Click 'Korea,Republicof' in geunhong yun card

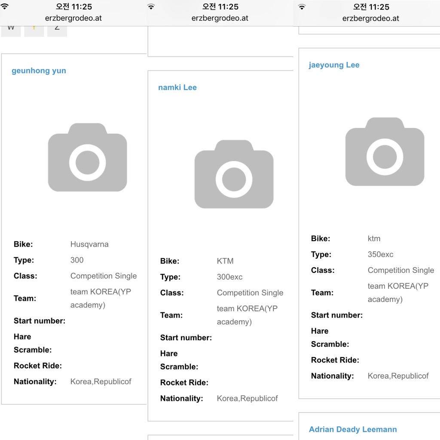click(x=101, y=382)
